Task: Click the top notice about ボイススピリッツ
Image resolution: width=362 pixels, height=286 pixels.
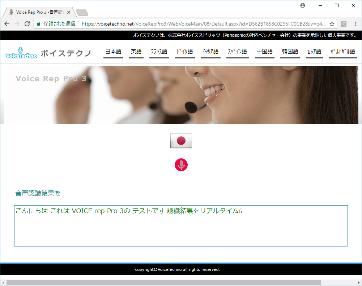Action: [x=245, y=35]
